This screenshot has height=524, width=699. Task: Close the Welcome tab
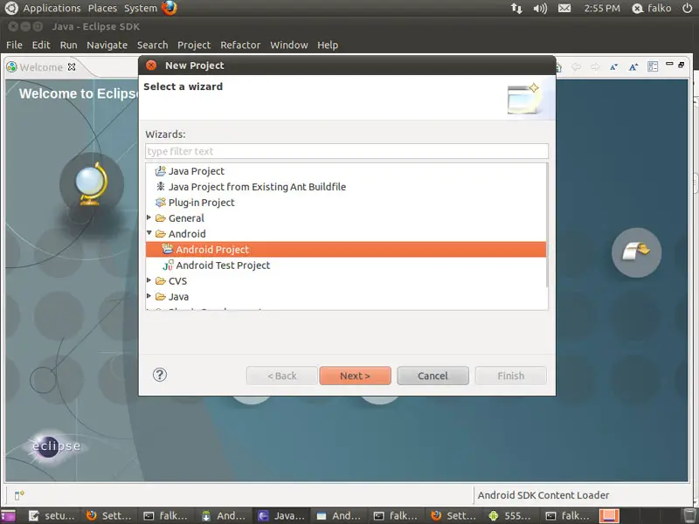[x=72, y=67]
